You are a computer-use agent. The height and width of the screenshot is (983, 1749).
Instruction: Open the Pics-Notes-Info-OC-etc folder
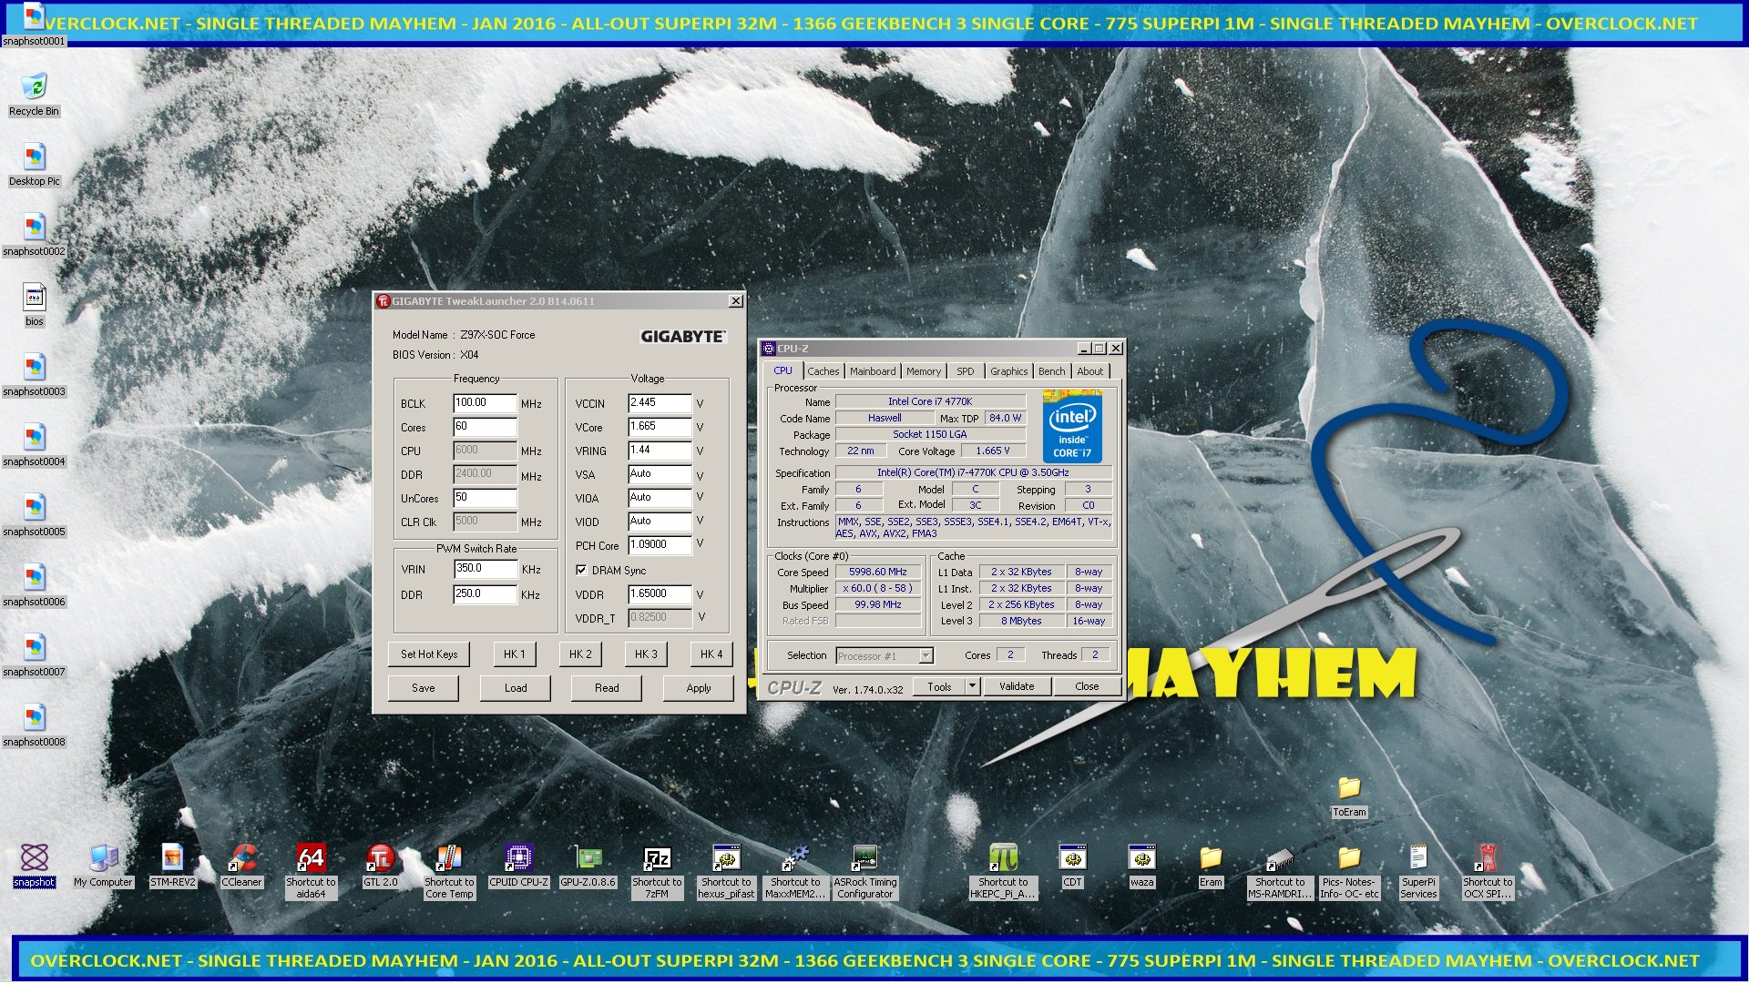(1350, 871)
